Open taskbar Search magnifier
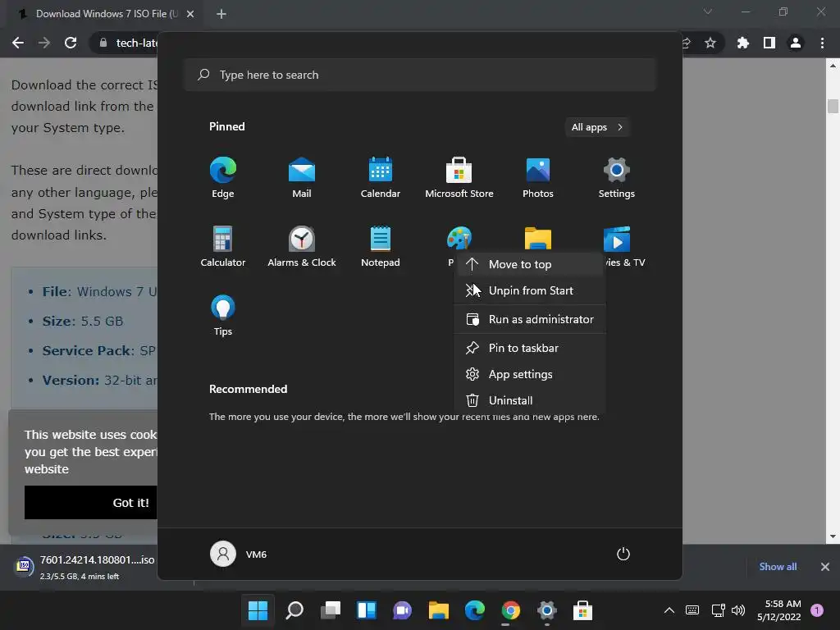 point(294,610)
